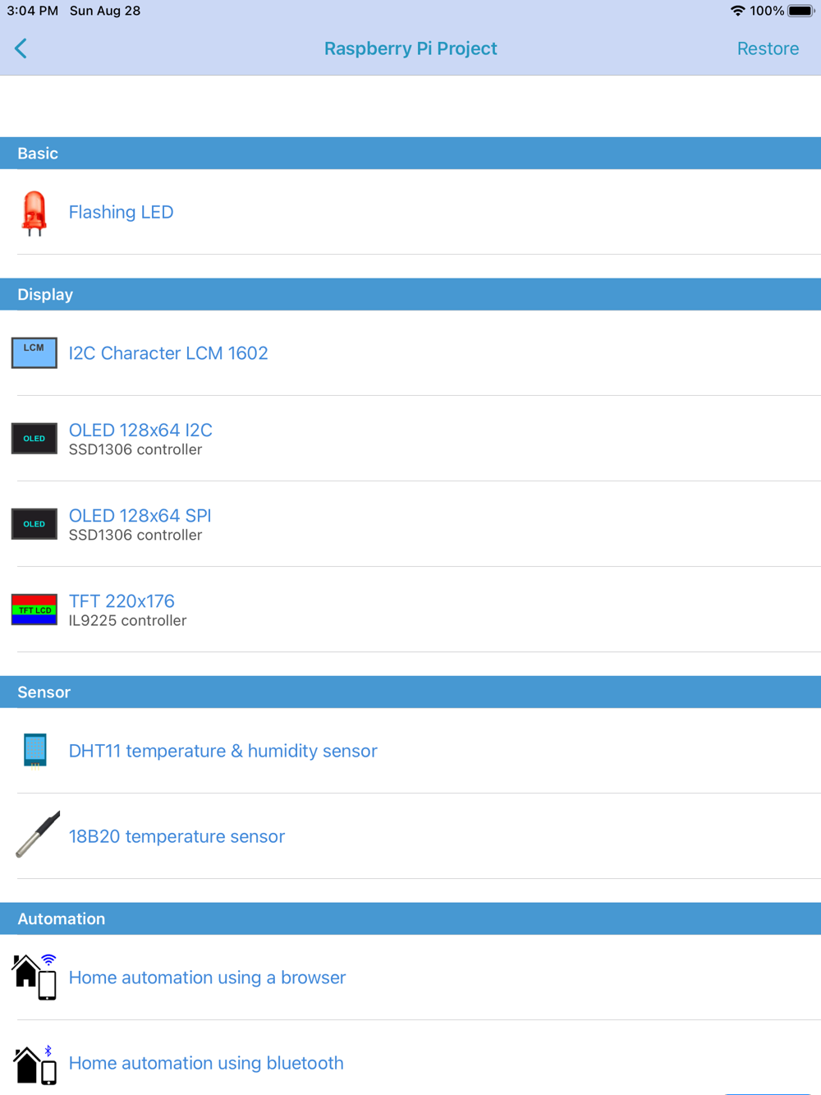Image resolution: width=821 pixels, height=1095 pixels.
Task: Tap the 18B20 probe icon
Action: click(x=37, y=835)
